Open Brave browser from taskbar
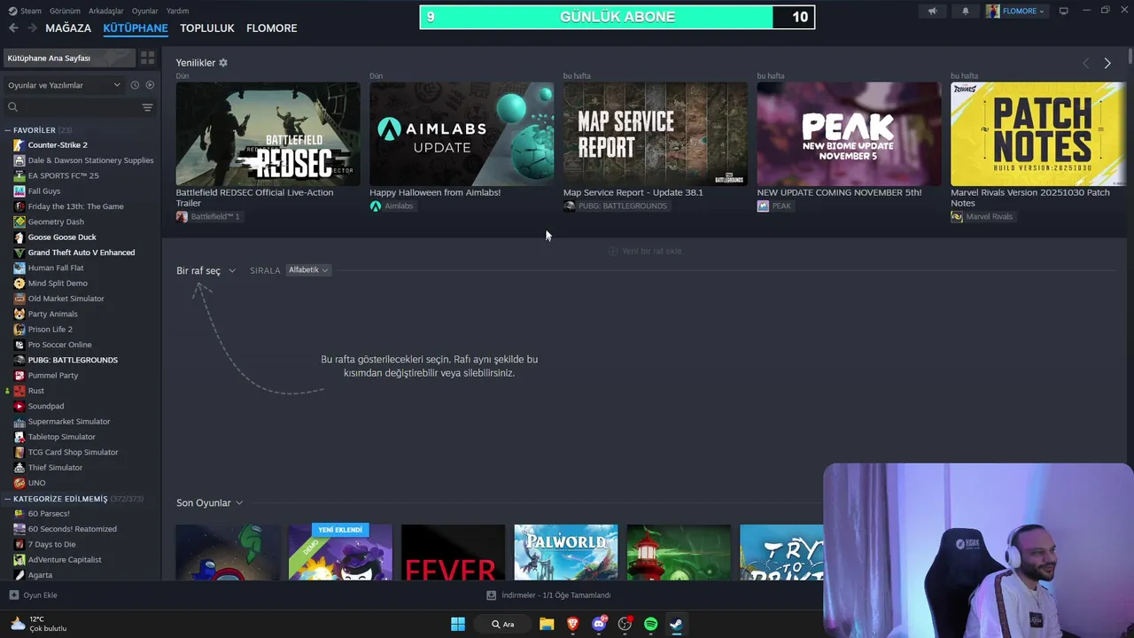The height and width of the screenshot is (638, 1134). 573,624
